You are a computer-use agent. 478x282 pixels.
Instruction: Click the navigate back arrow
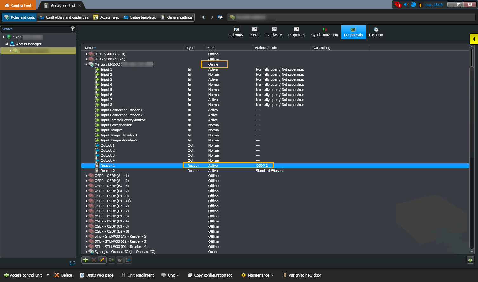[203, 17]
